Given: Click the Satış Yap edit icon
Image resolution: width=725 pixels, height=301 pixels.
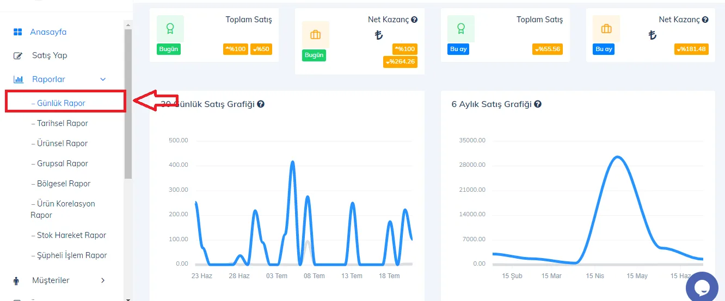Looking at the screenshot, I should (18, 55).
